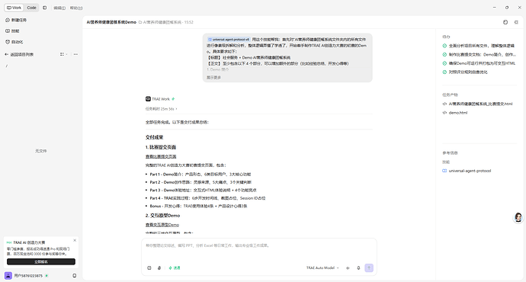Click the Bonus - 开发心得 bullet text

pyautogui.click(x=199, y=207)
